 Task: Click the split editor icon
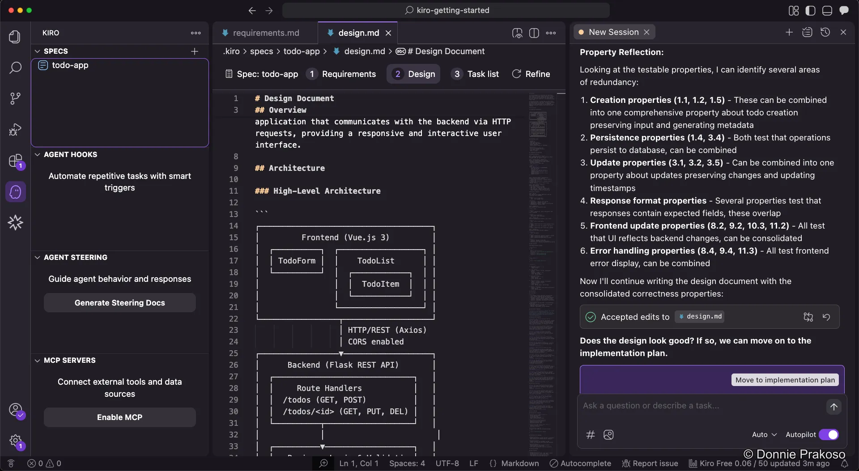(534, 33)
